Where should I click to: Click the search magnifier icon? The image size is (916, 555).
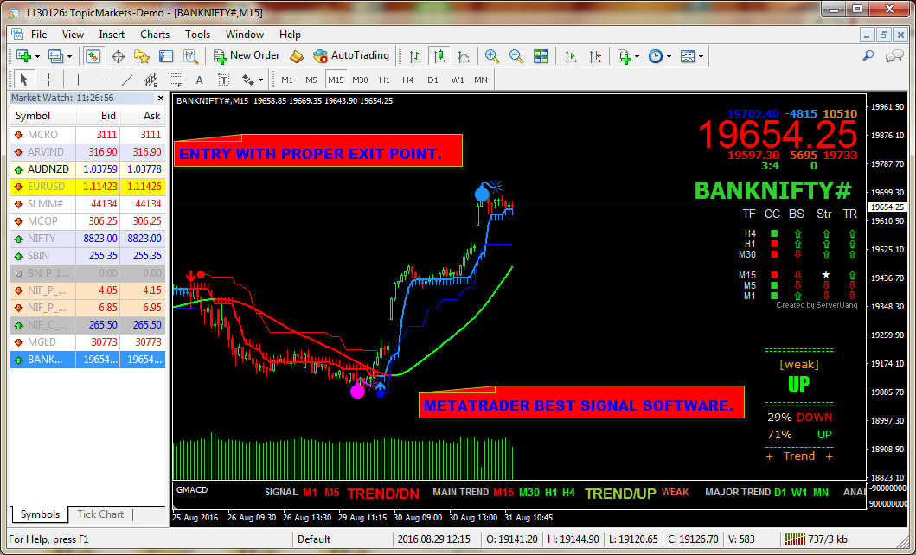[x=868, y=56]
